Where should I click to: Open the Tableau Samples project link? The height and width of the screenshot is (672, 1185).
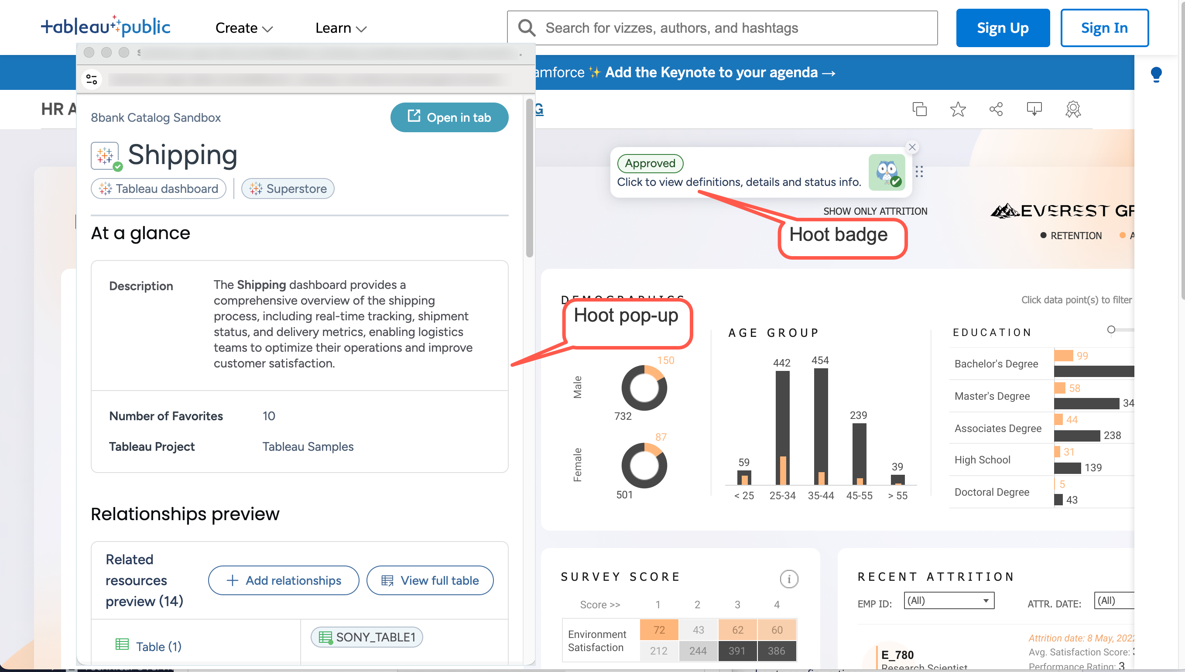[x=308, y=447]
